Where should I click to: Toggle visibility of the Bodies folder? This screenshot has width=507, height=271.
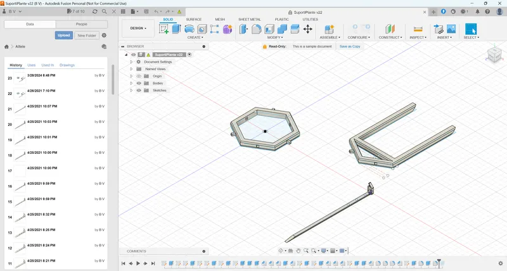tap(139, 84)
